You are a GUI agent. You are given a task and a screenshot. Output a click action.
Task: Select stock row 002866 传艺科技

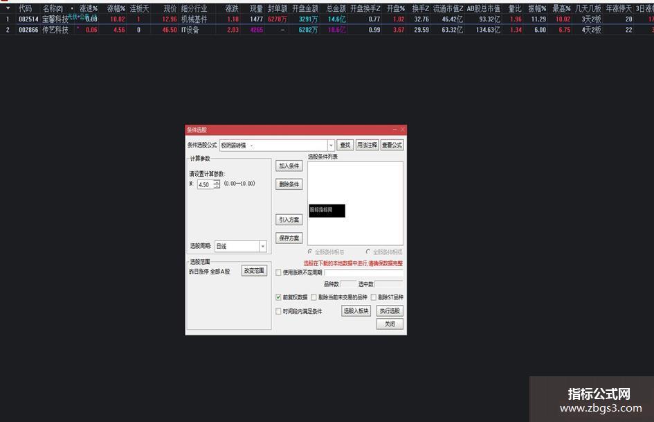coord(327,30)
